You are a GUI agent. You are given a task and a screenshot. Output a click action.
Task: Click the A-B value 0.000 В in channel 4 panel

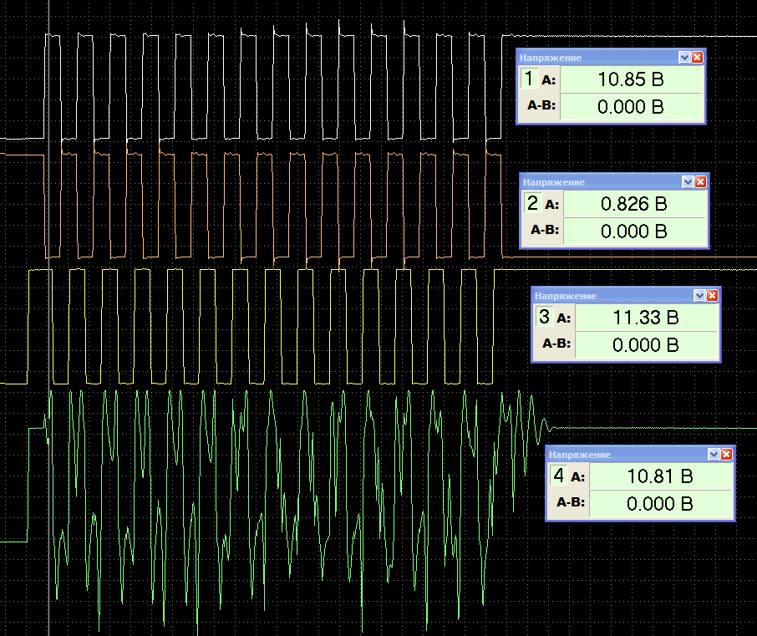[660, 503]
